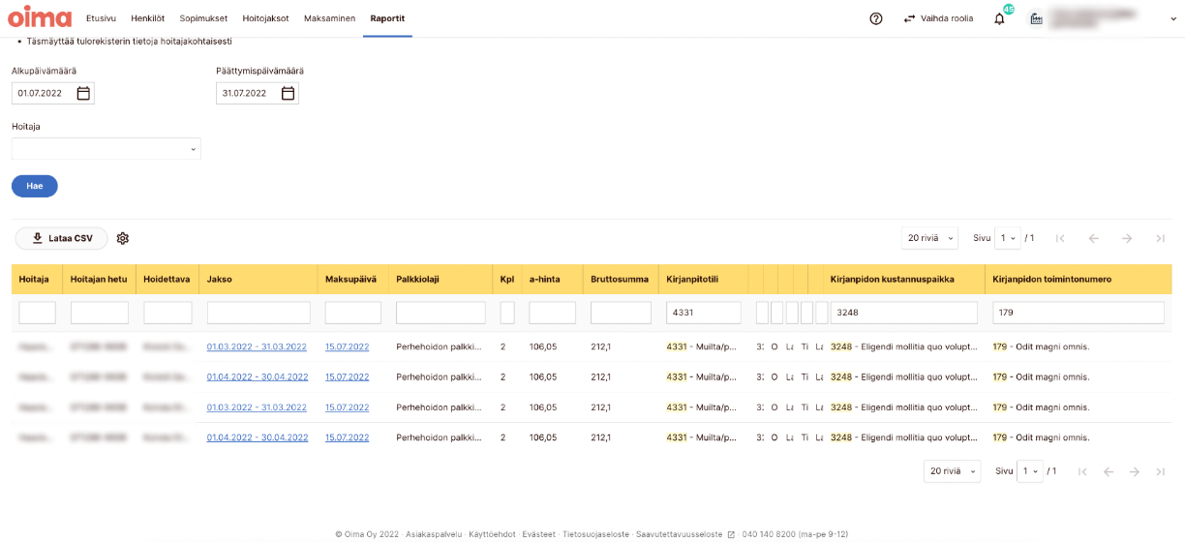Select the Raportit tab
This screenshot has width=1185, height=542.
point(387,18)
